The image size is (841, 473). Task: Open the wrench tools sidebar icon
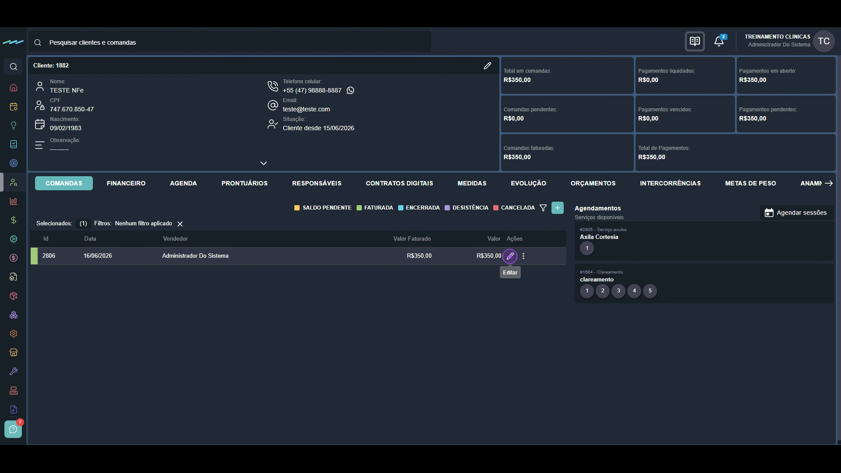point(14,371)
